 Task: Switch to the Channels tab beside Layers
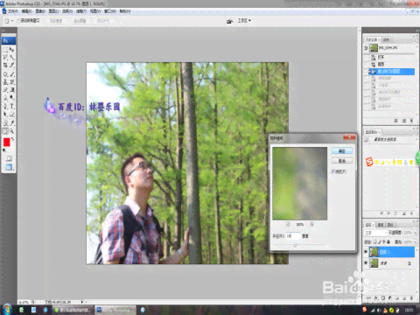pos(381,225)
